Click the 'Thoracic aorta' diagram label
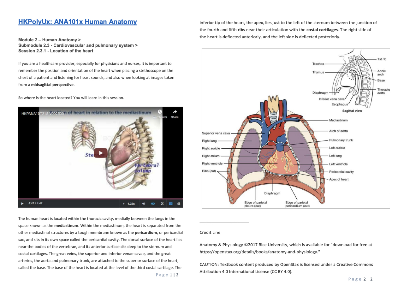 [x=383, y=91]
